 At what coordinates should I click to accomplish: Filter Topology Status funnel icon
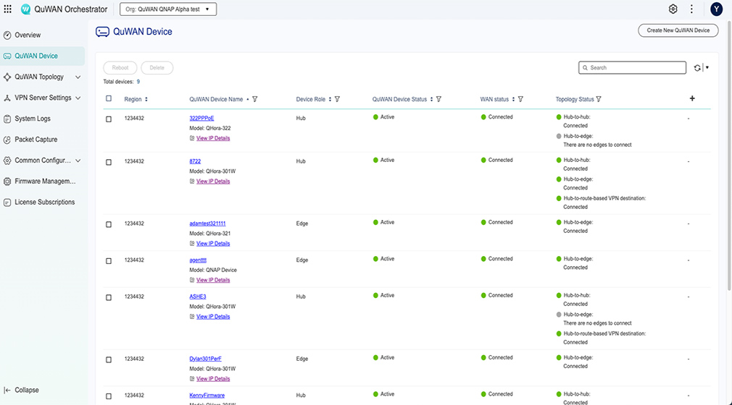click(x=599, y=99)
